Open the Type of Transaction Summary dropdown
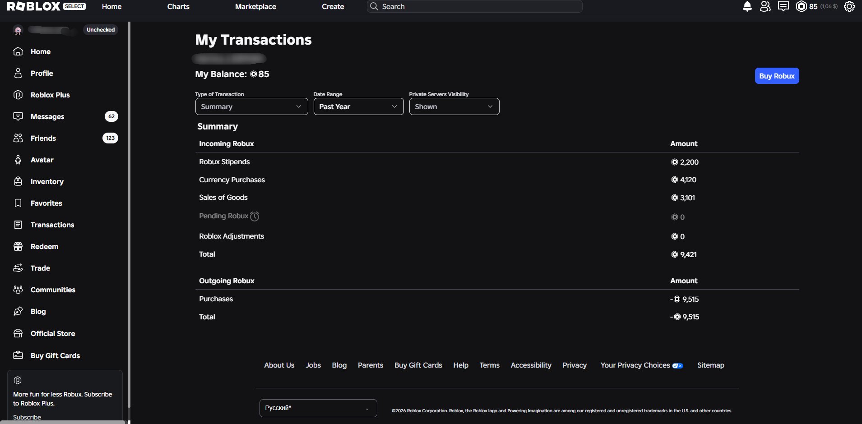The image size is (862, 424). [x=251, y=106]
